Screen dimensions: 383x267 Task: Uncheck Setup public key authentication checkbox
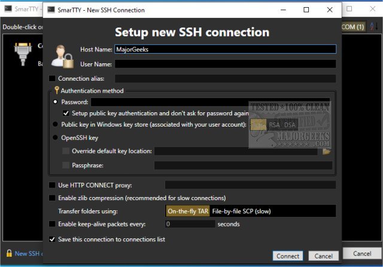click(x=66, y=113)
